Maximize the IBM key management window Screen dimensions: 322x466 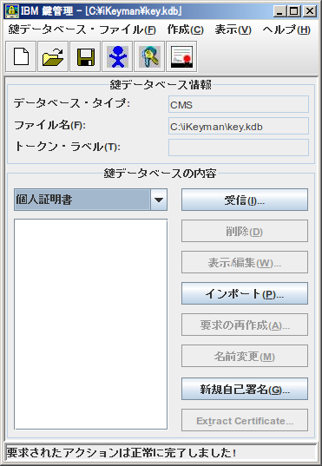click(294, 11)
